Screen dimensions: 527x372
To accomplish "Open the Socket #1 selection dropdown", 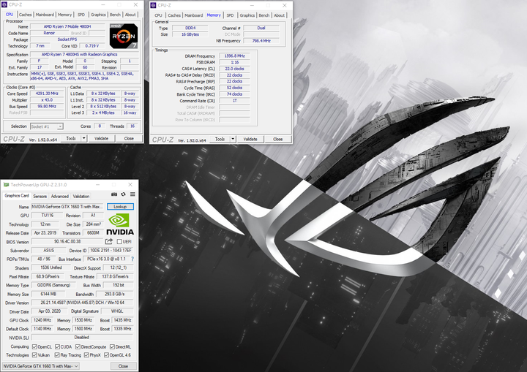I will [47, 126].
